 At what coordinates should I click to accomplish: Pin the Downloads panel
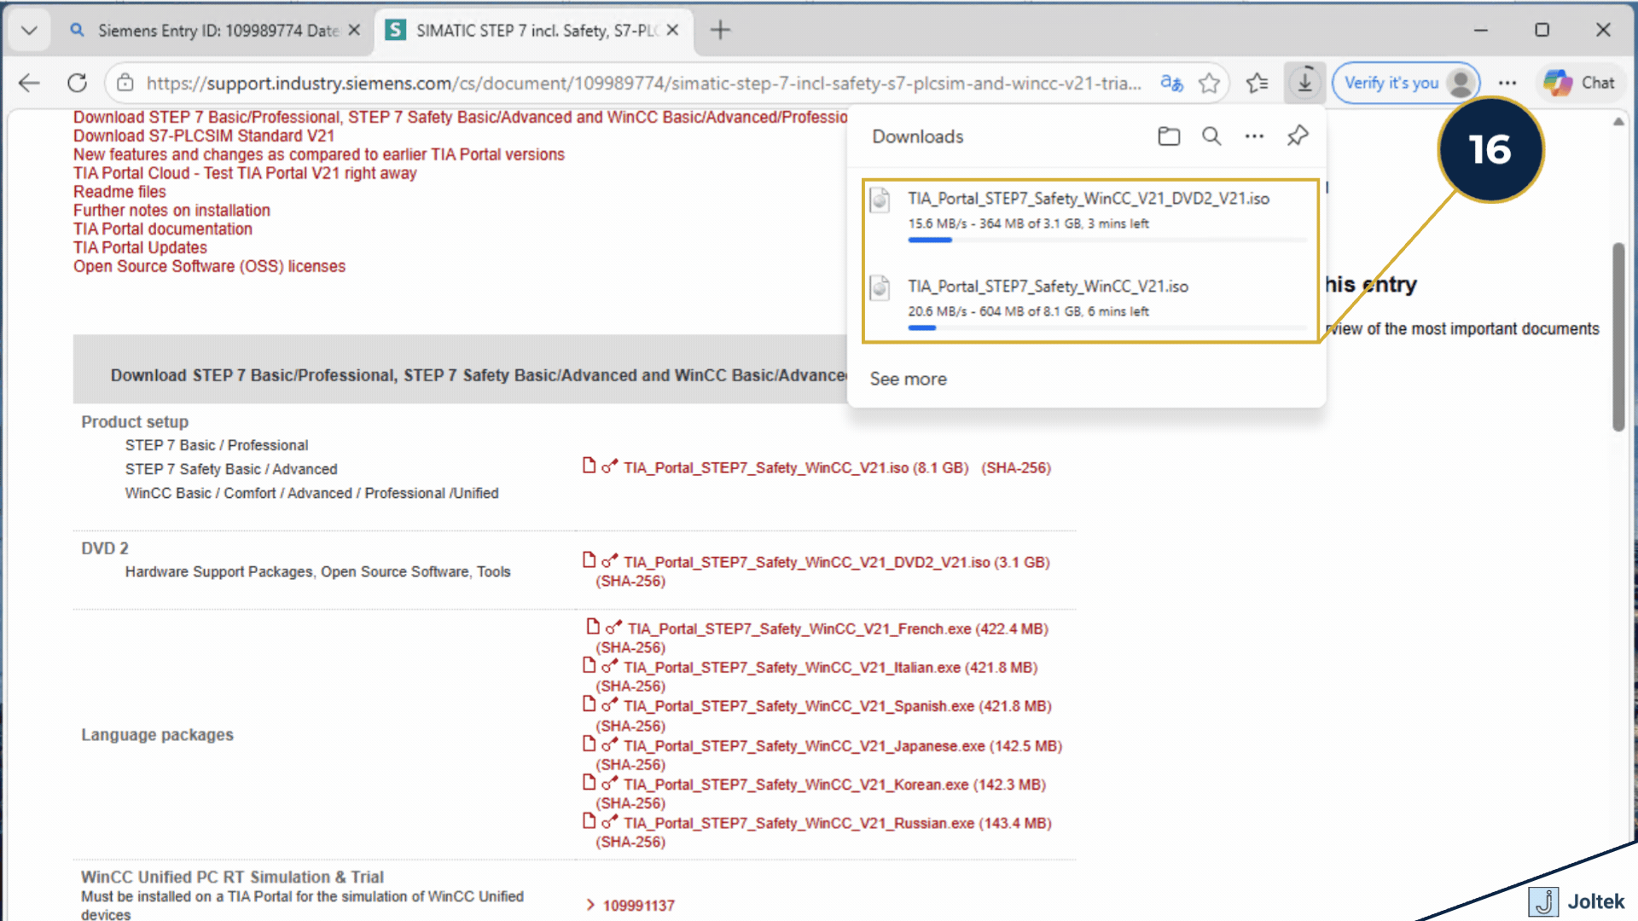click(x=1298, y=136)
